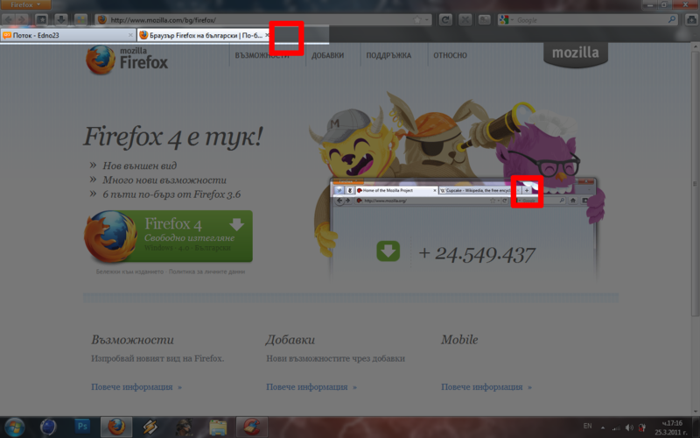Click '6 пъти по-бърз от Firefox 3.6' text
This screenshot has width=700, height=438.
pos(171,194)
